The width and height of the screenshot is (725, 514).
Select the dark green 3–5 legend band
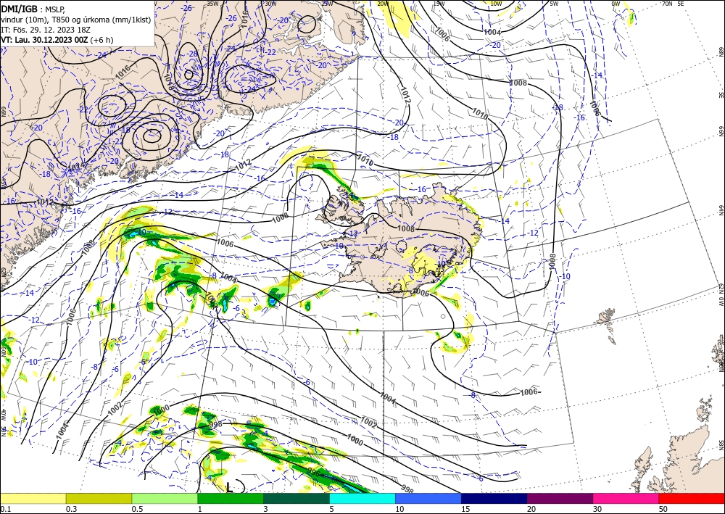[x=297, y=498]
